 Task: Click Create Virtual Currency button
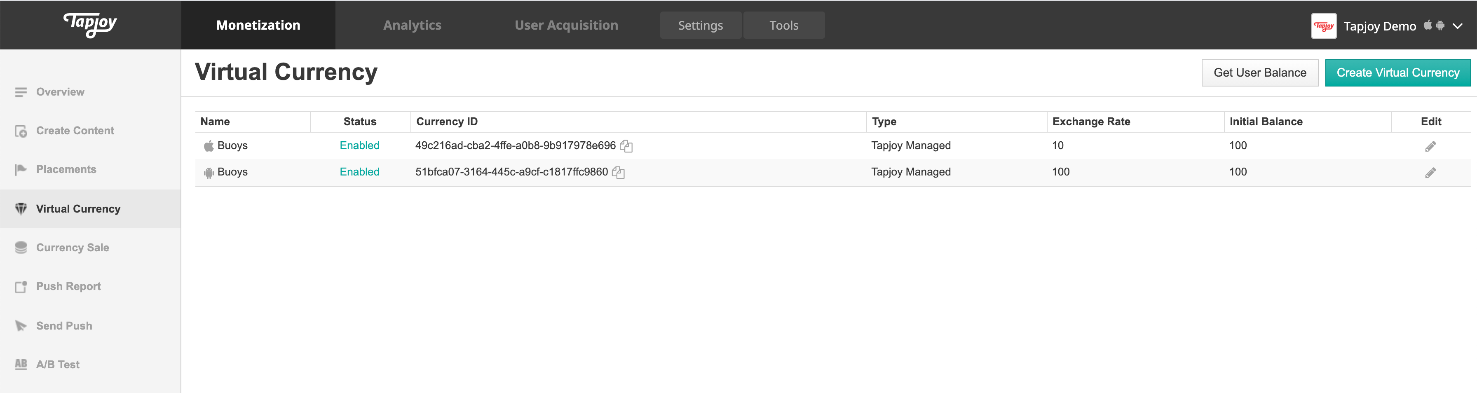coord(1397,73)
